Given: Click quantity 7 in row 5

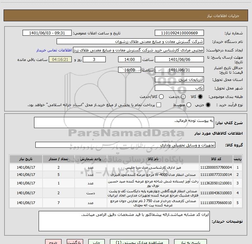Looking at the screenshot, I should coord(59,203).
